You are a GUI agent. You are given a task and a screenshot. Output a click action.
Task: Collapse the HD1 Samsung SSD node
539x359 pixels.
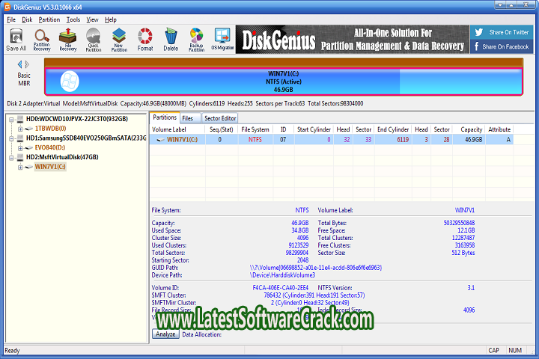[x=11, y=139]
